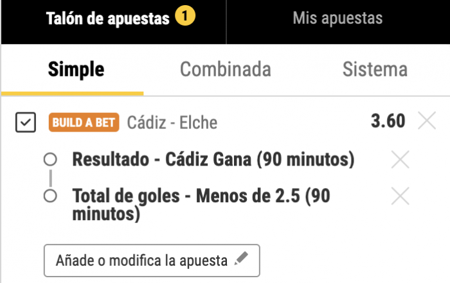Select the Simple bet type tab
450x283 pixels.
coord(76,69)
